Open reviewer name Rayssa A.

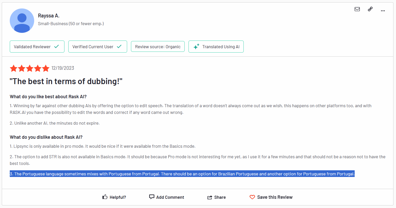click(49, 16)
